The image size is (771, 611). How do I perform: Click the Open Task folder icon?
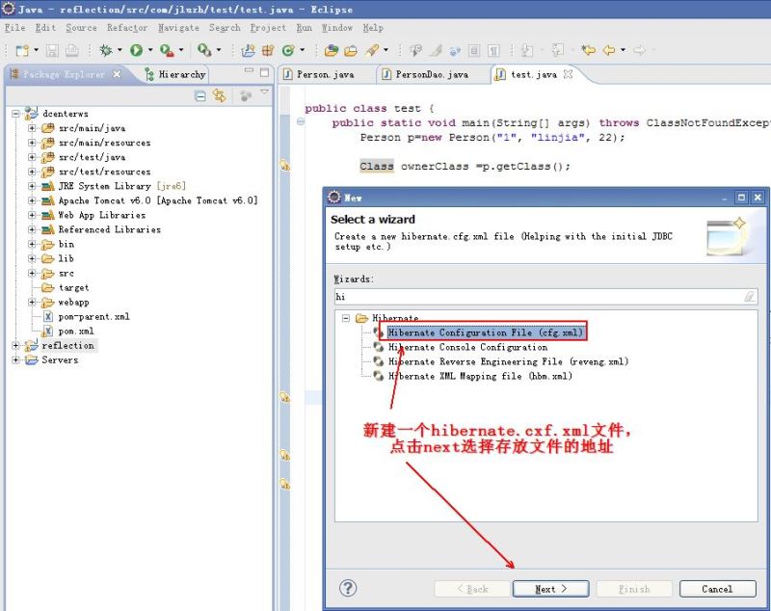pos(351,50)
